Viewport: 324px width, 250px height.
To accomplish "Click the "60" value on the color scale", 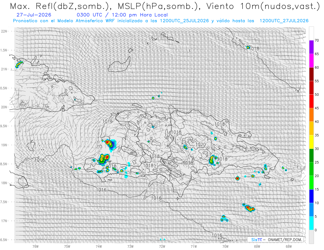I will 317,67.
